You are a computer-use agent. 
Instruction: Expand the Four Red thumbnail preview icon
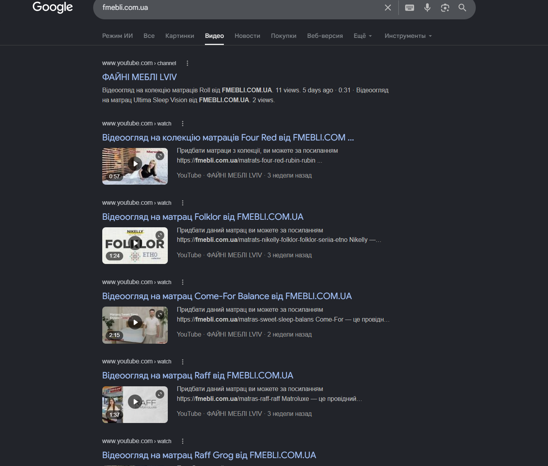[160, 156]
